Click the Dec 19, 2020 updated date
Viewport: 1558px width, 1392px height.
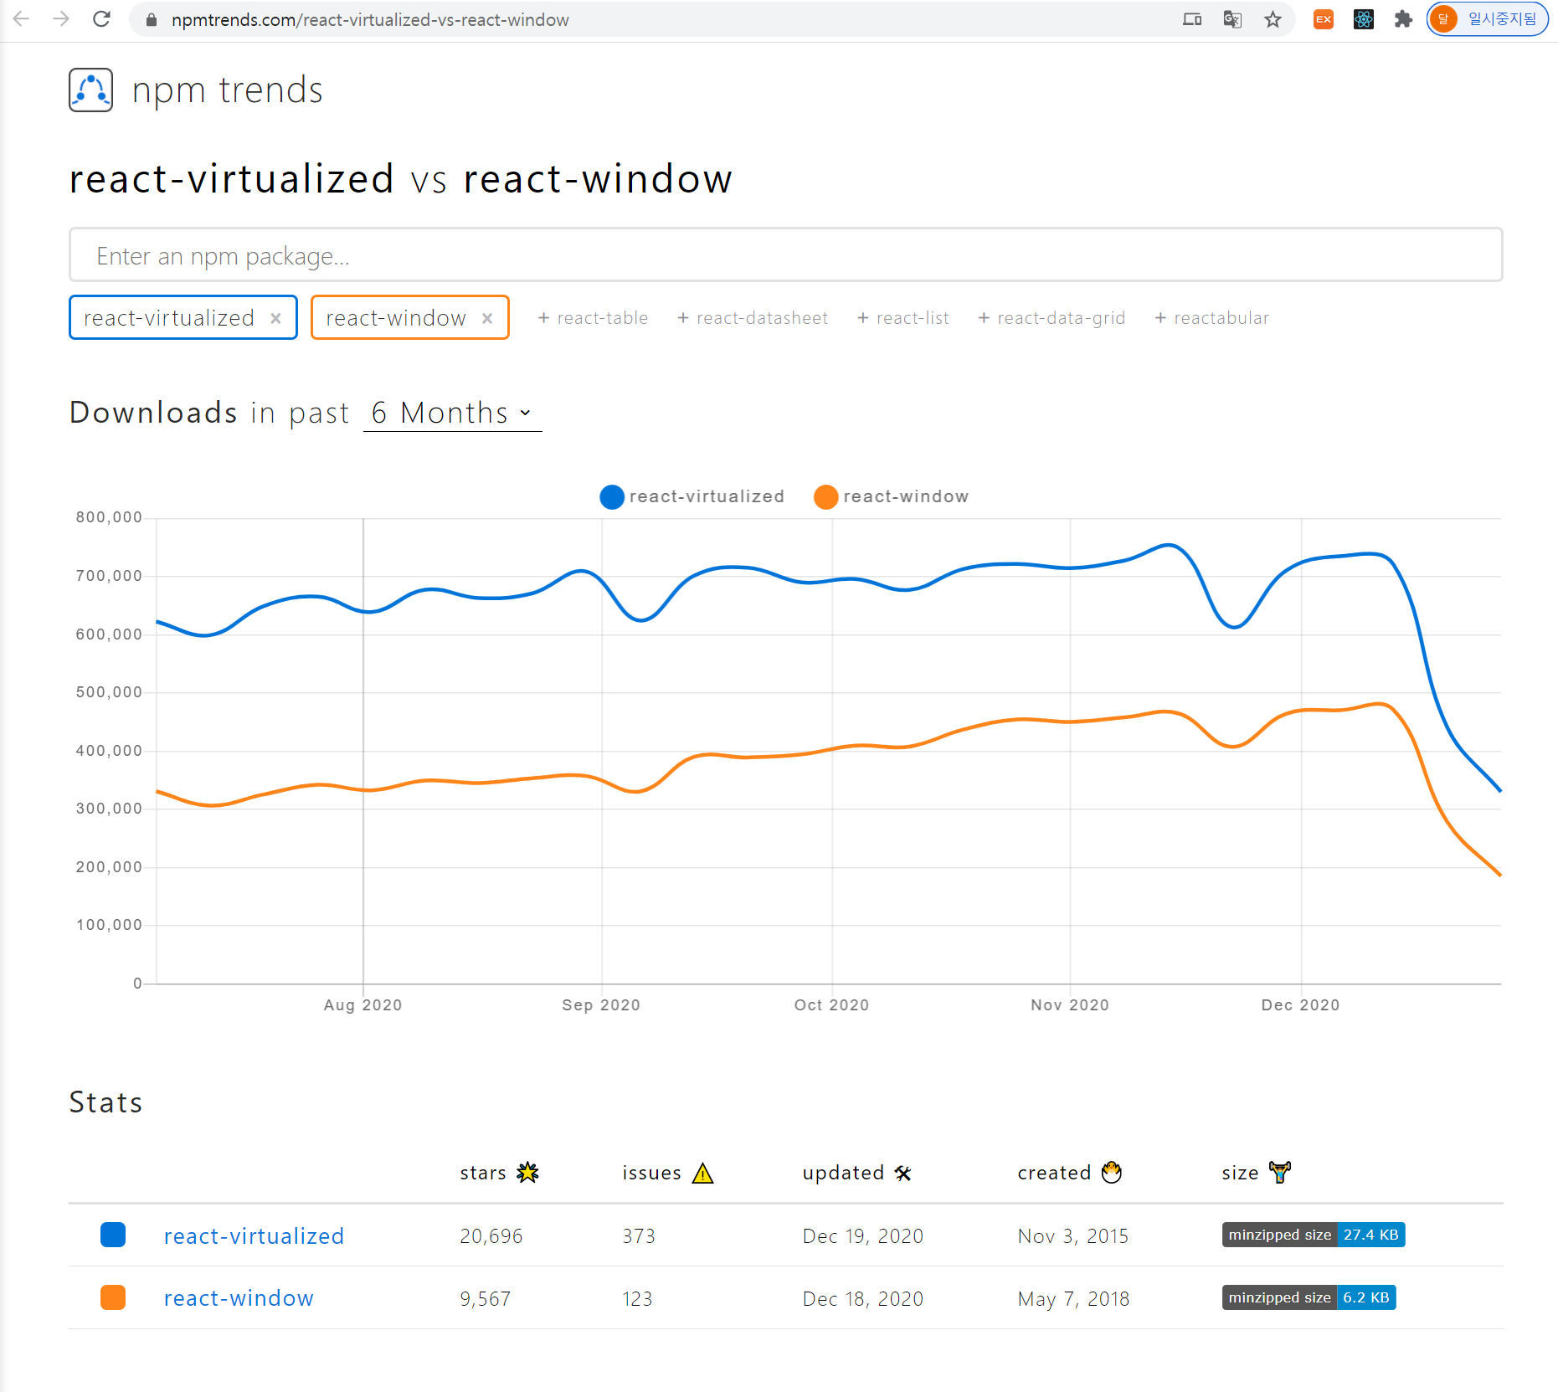click(863, 1236)
